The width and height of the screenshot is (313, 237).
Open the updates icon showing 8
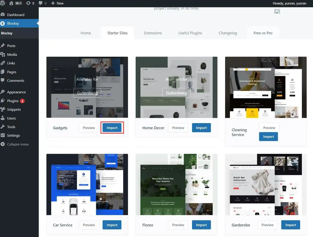coord(28,3)
